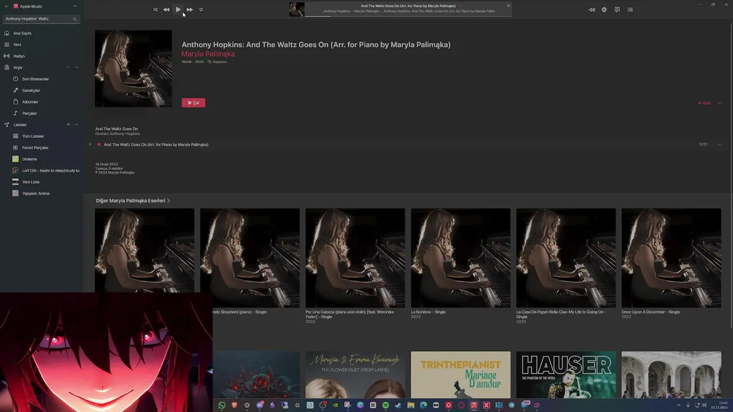Skip to the next track

click(x=190, y=10)
